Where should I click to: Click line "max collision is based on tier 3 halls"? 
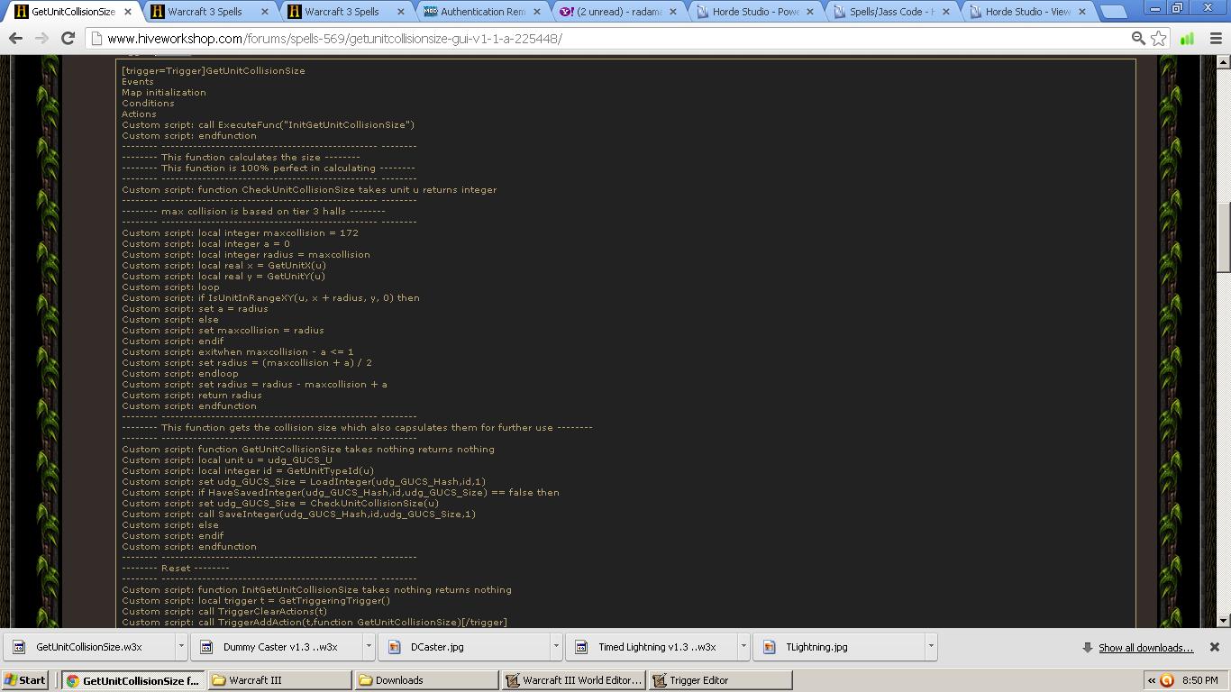[x=254, y=211]
